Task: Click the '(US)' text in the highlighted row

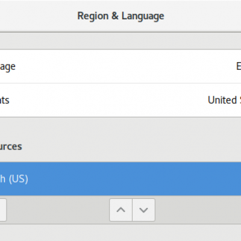Action: tap(19, 179)
